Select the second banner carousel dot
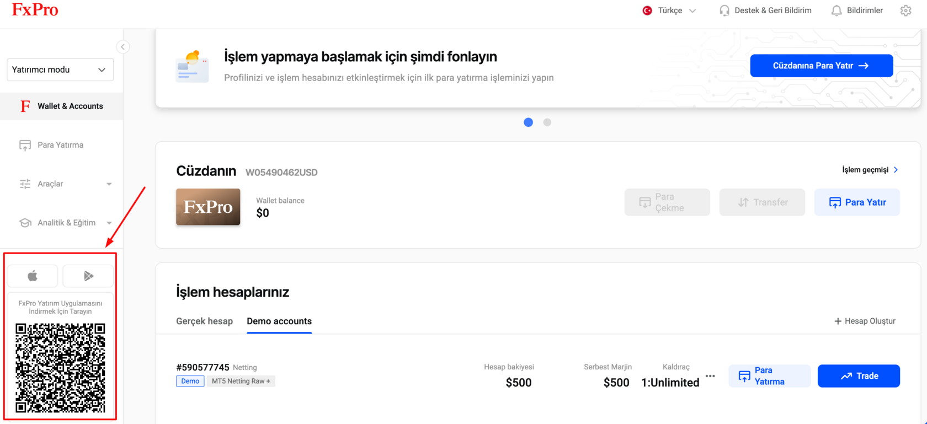This screenshot has width=927, height=424. (547, 122)
